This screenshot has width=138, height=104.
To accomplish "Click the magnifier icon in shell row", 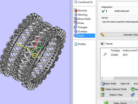I will pos(105,55).
